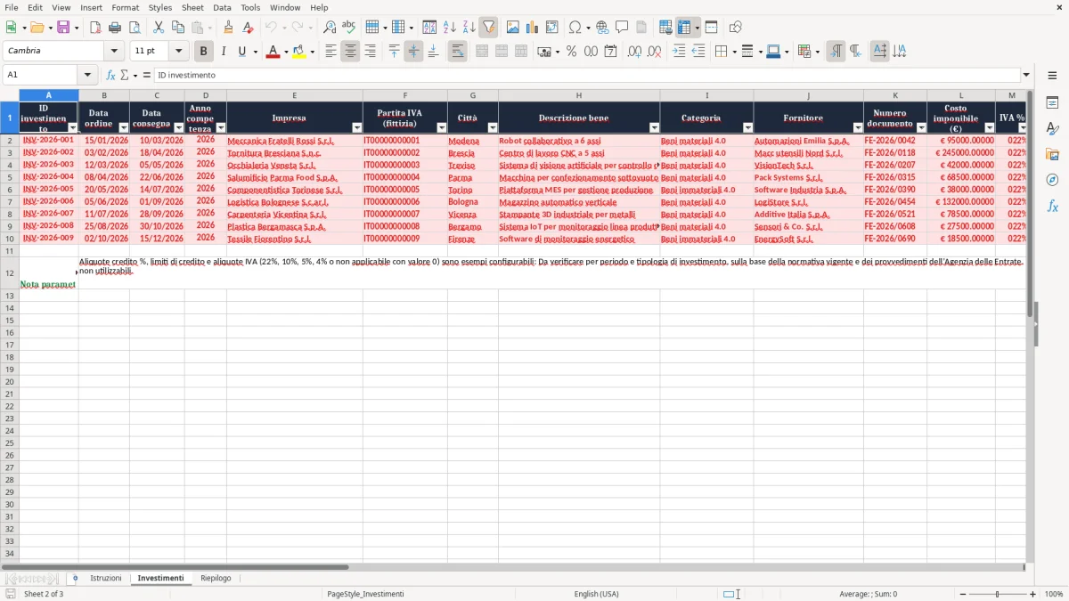Open the sidebar Navigator panel

click(1052, 180)
